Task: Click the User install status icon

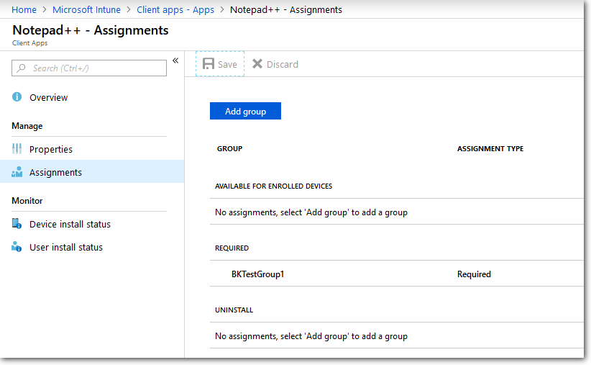Action: click(17, 247)
